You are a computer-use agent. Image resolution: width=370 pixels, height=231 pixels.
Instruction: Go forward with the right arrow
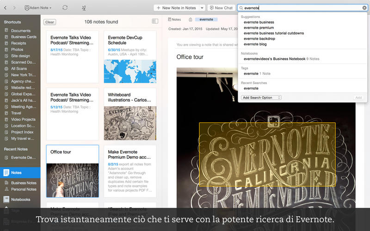[x=14, y=8]
